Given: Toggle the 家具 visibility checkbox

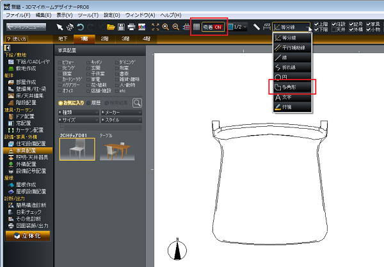Looking at the screenshot, I should (369, 24).
